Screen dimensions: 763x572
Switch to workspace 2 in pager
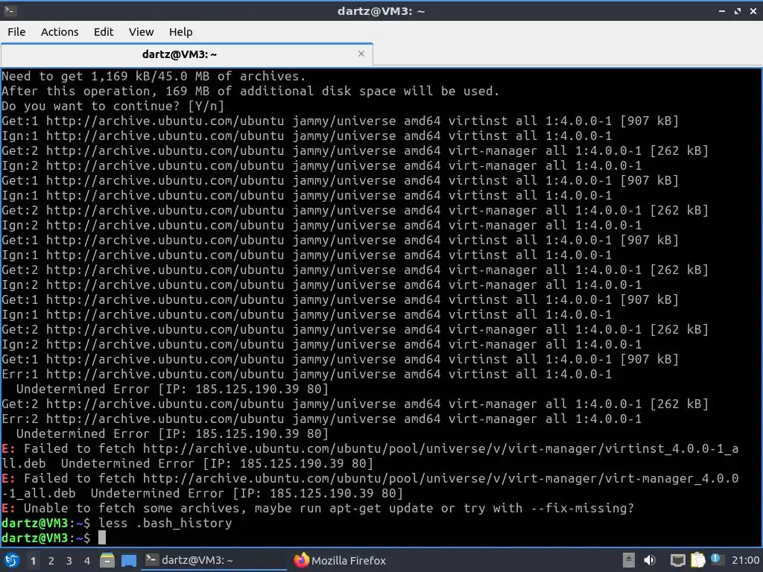click(51, 561)
